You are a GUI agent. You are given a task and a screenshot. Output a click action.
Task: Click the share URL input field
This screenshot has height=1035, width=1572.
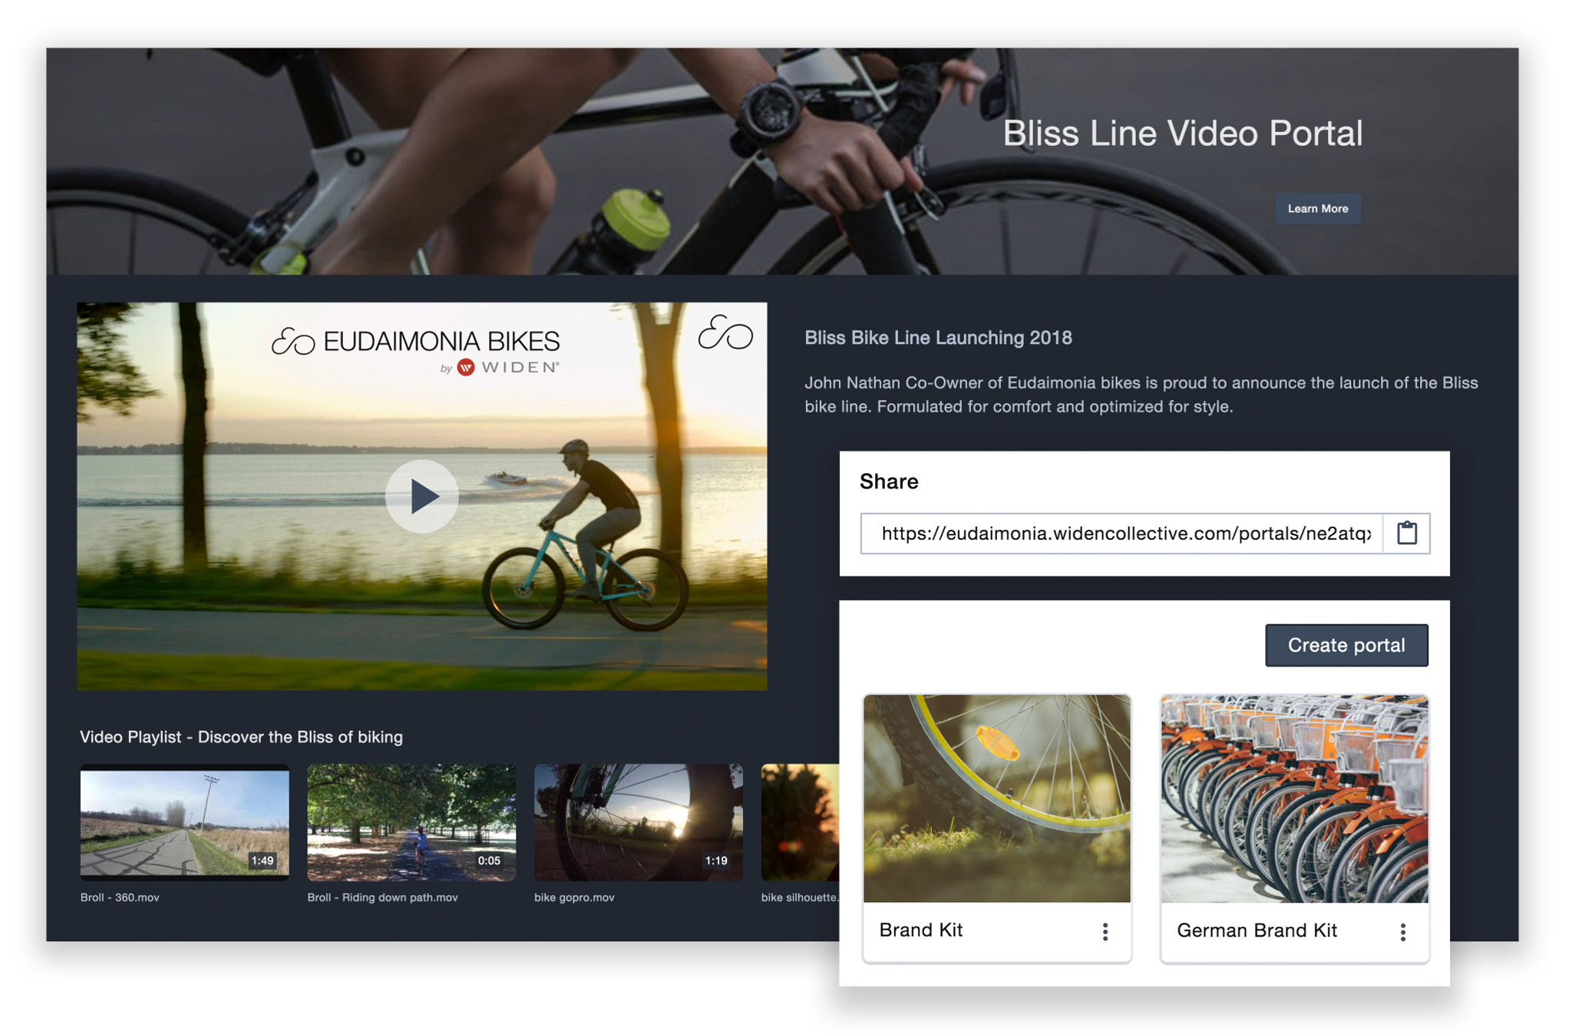(1121, 534)
